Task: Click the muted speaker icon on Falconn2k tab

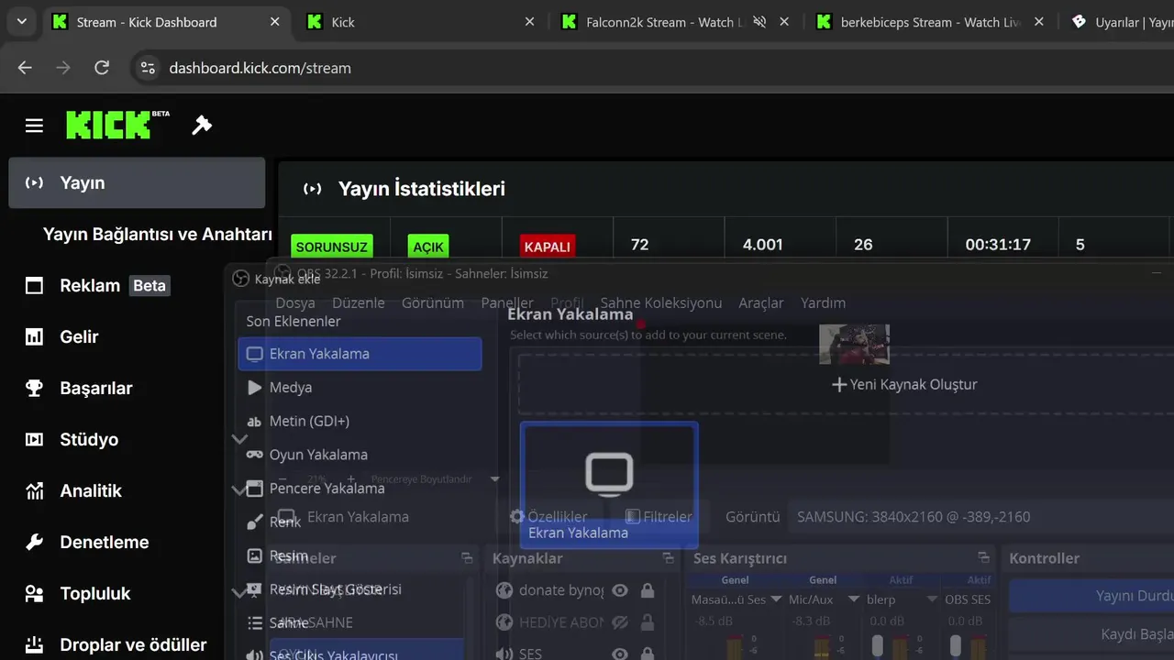Action: tap(759, 22)
